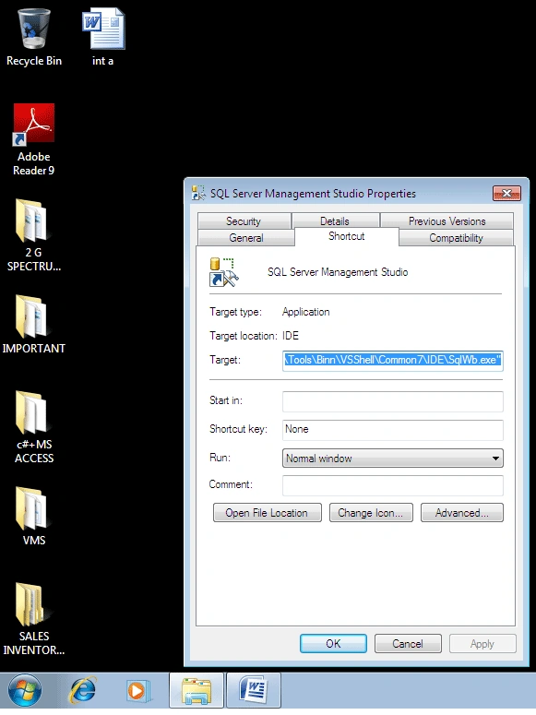Click the 'Application' target type text
The image size is (536, 715).
(305, 312)
